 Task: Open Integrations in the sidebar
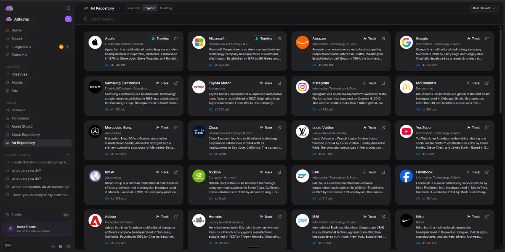coord(37,47)
